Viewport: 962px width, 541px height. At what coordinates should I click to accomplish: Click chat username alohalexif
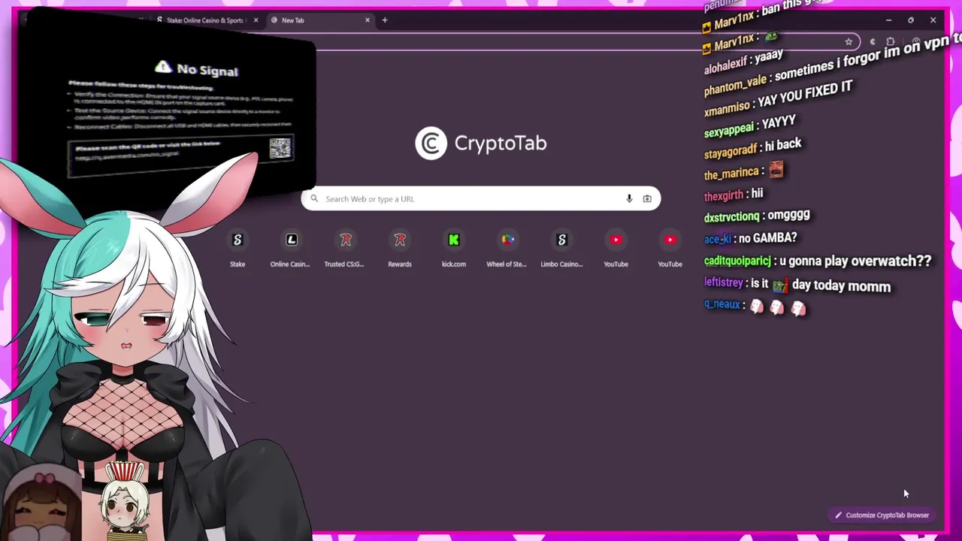click(728, 66)
